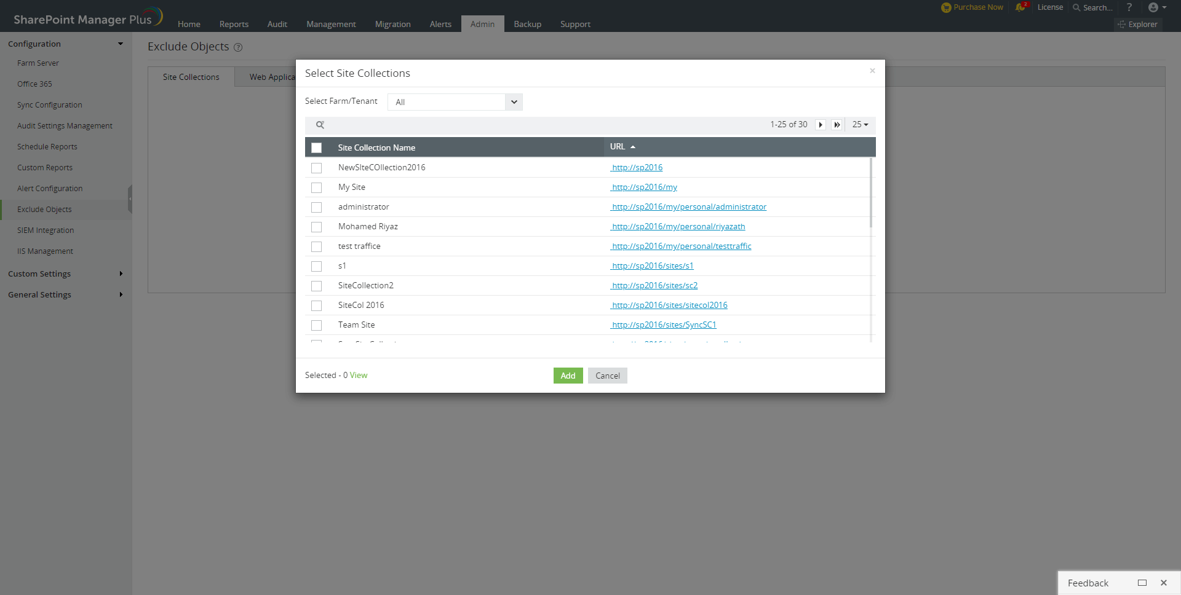Image resolution: width=1181 pixels, height=595 pixels.
Task: Open the Select Farm/Tenant dropdown
Action: click(455, 102)
